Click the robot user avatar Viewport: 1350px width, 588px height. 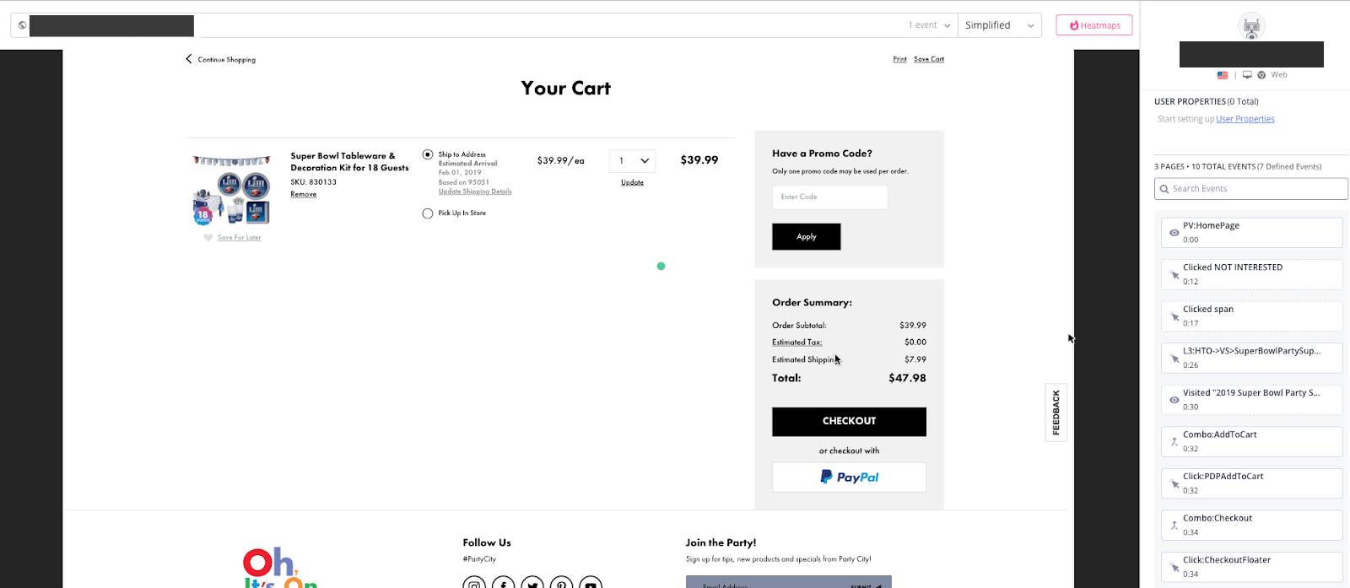click(x=1251, y=26)
